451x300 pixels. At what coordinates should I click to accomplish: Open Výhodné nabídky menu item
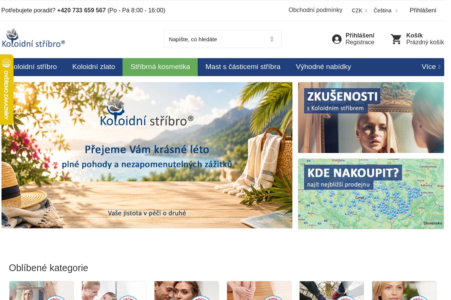tap(323, 67)
